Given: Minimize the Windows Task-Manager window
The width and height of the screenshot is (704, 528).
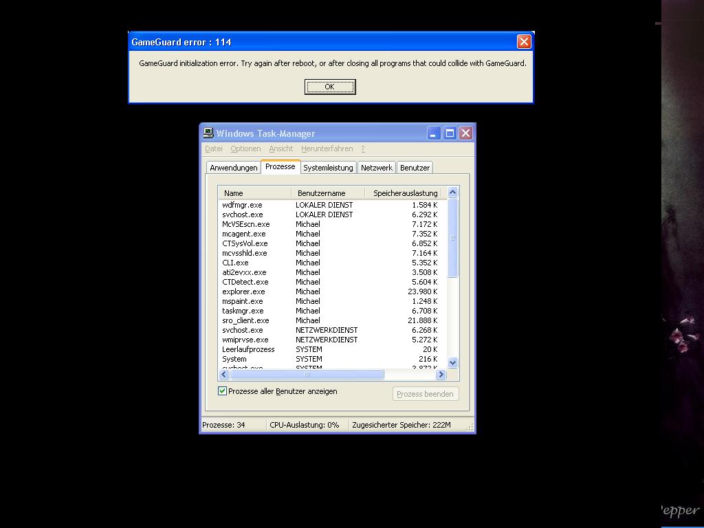Looking at the screenshot, I should 434,133.
